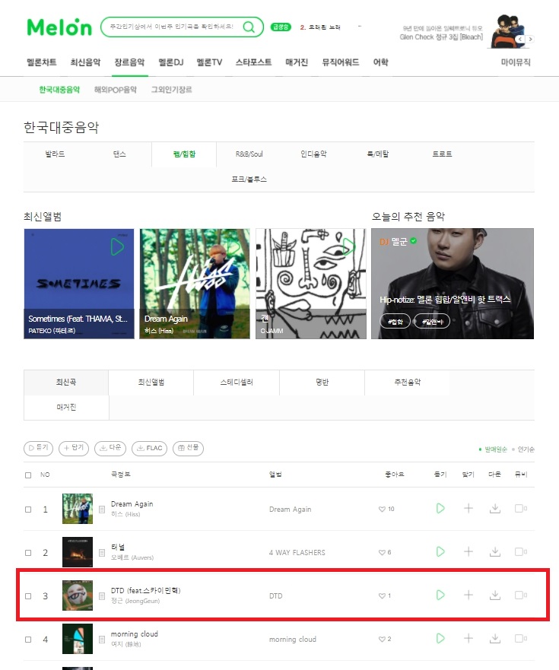Open lyrics icon for morning cloud
This screenshot has height=670, width=559.
(x=102, y=640)
